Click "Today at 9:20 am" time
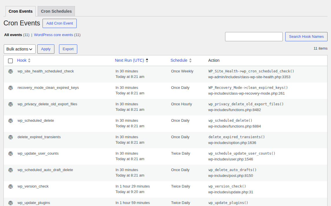Image resolution: width=331 pixels, height=206 pixels. [130, 192]
